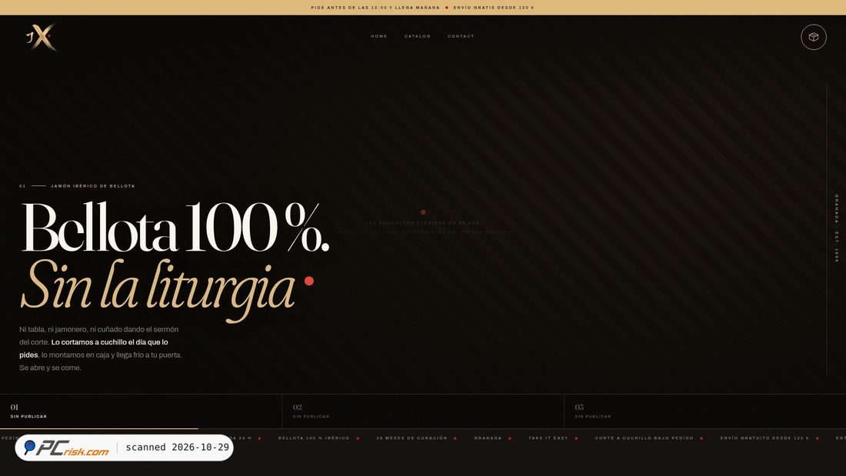Select slide tab 01 Sin publicar
Screen dimensions: 846x476
point(141,411)
